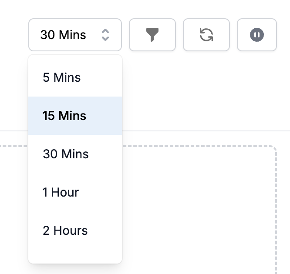Viewport: 290px width, 274px height.
Task: Toggle auto-refresh using the round pause button
Action: (257, 35)
